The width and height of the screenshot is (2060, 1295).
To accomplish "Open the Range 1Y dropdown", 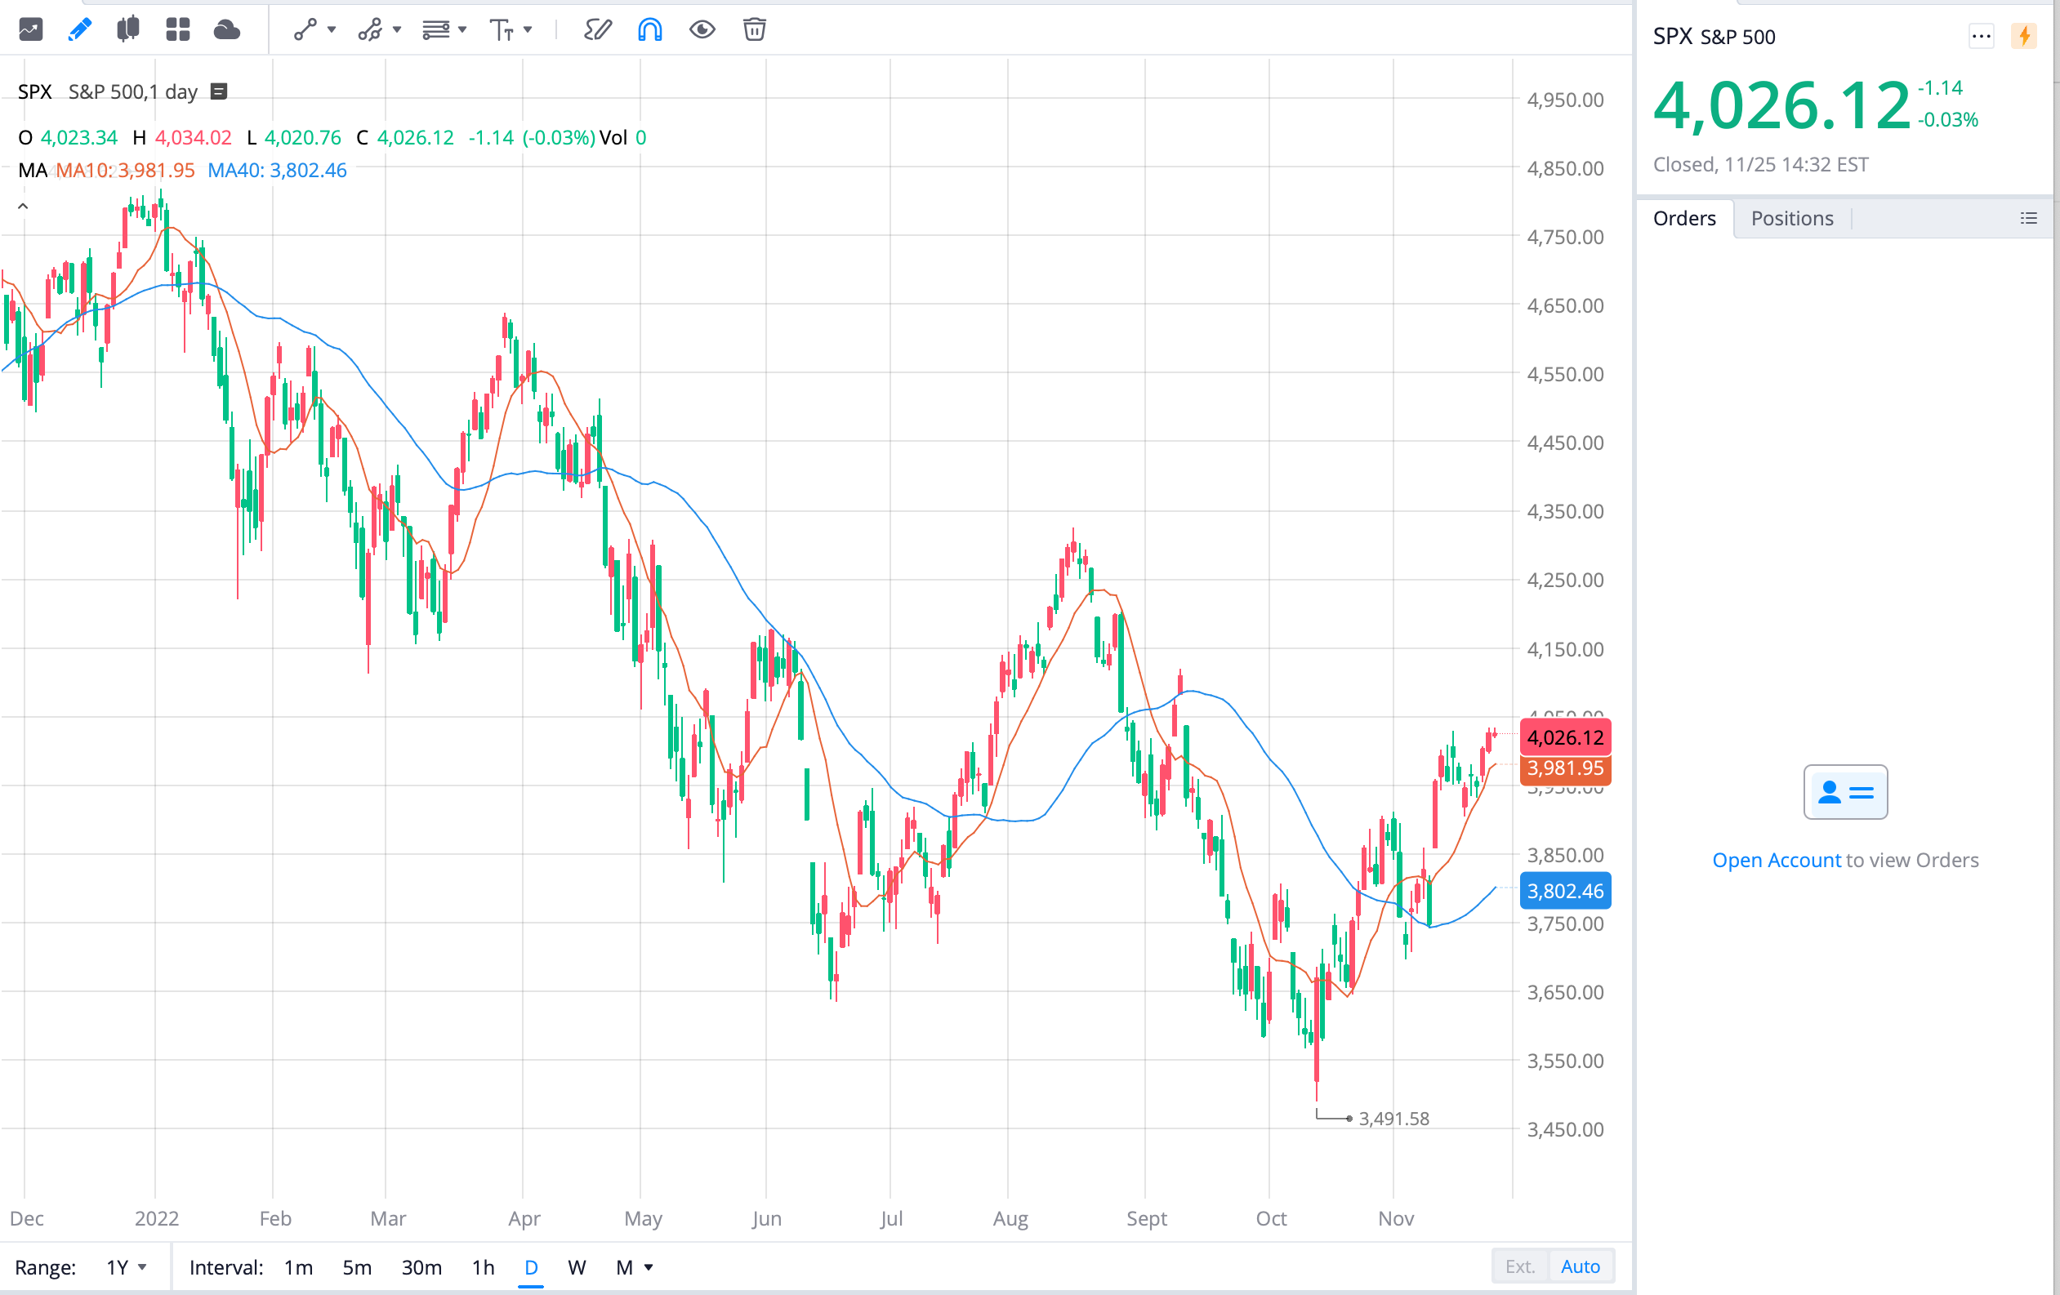I will point(125,1266).
